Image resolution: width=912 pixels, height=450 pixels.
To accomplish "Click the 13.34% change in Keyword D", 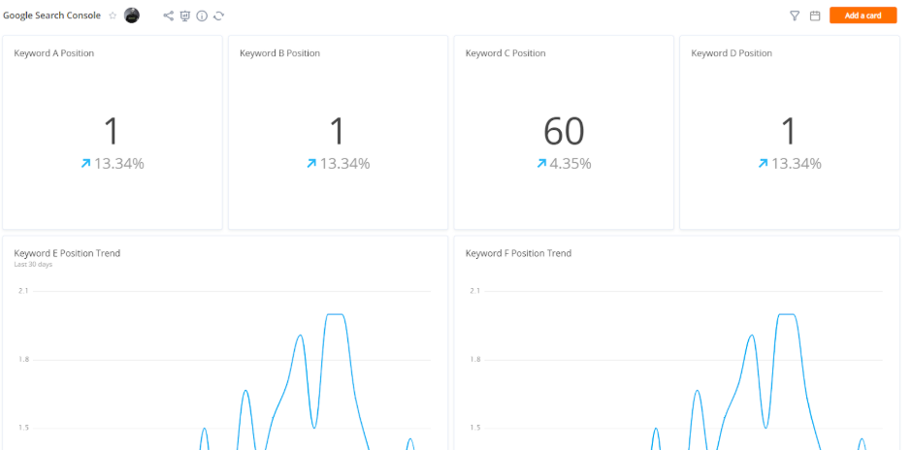I will (x=797, y=164).
